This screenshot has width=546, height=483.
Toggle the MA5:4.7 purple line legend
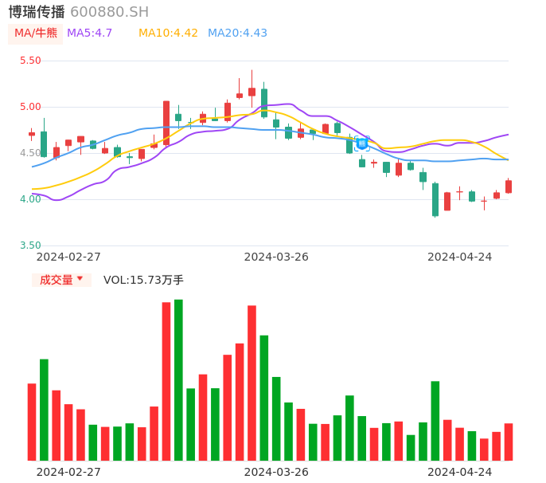pyautogui.click(x=89, y=33)
